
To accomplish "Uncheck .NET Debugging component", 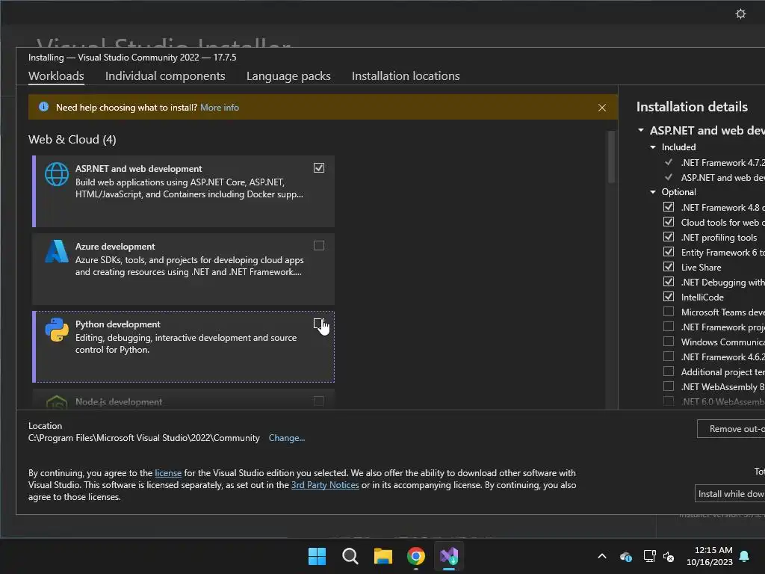I will 669,282.
